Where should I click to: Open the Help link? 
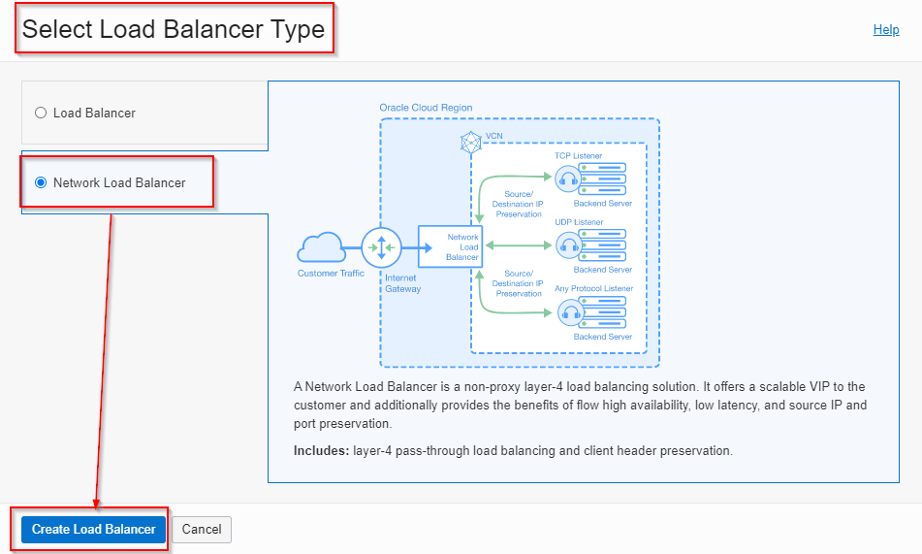[886, 30]
